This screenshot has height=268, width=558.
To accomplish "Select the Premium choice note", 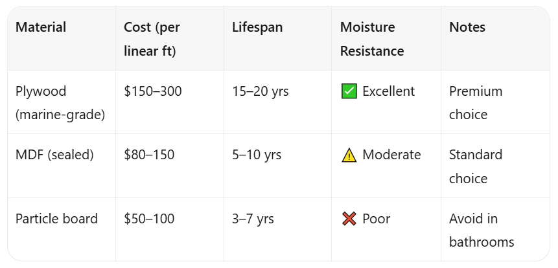I will 476,103.
